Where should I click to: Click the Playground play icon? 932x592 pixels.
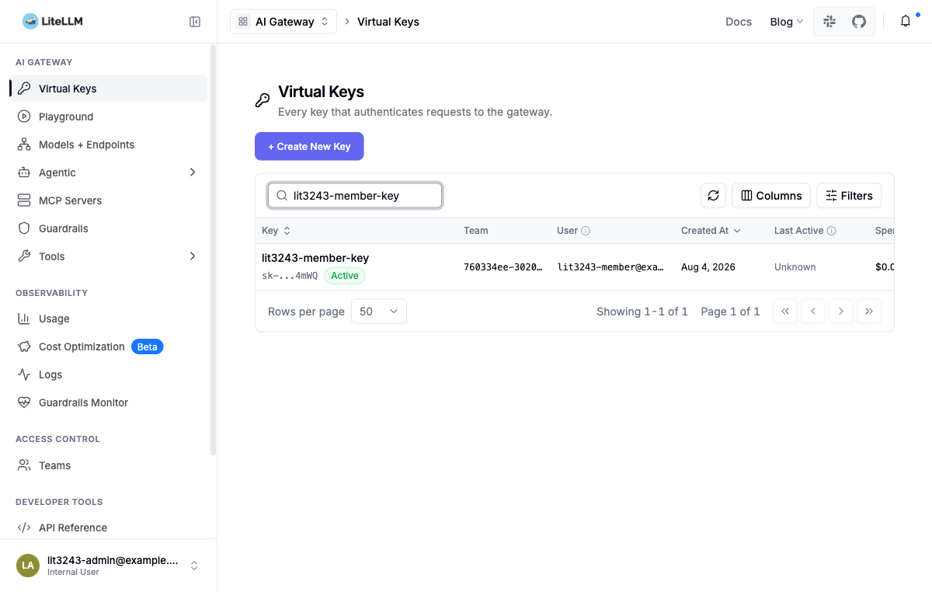[24, 117]
